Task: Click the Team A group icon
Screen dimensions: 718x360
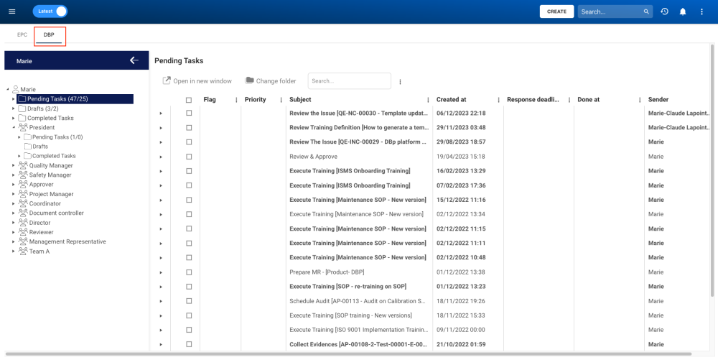Action: [x=23, y=251]
